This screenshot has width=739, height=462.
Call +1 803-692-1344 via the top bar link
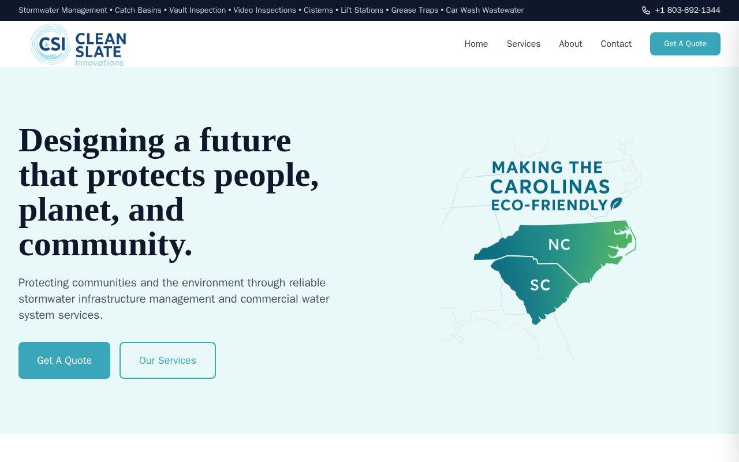[x=687, y=10]
